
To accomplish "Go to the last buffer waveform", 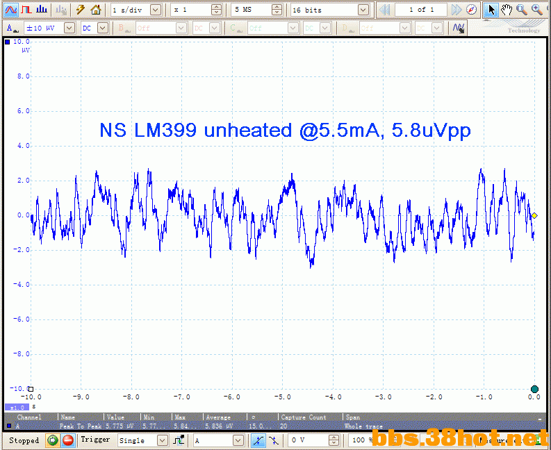I will 456,10.
